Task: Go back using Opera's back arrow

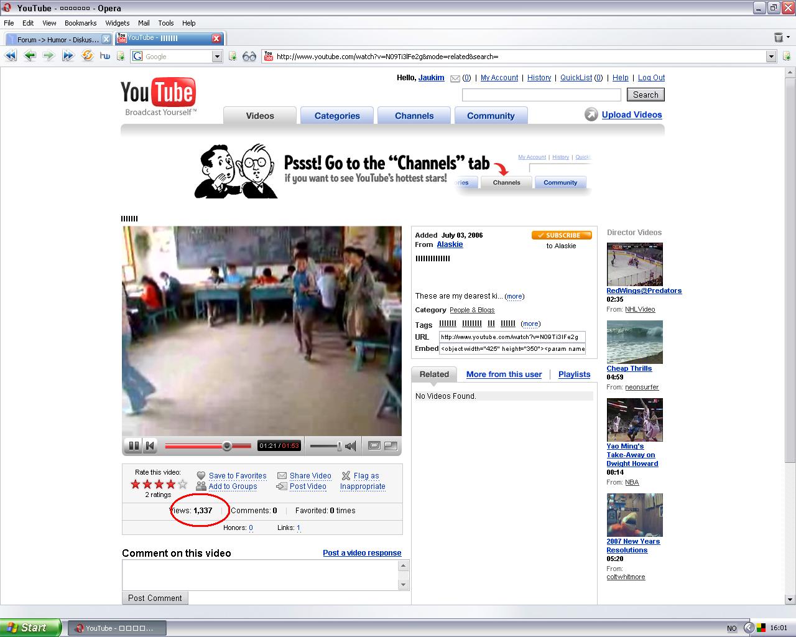Action: (x=30, y=56)
